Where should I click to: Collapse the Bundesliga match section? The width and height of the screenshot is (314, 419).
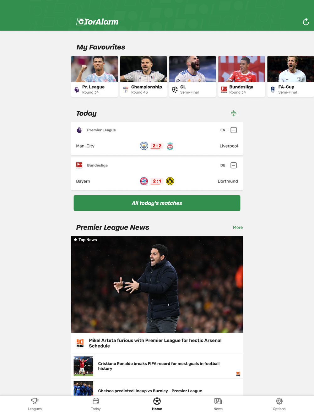(233, 165)
